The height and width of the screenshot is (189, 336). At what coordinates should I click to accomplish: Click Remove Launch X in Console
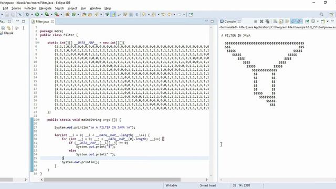pyautogui.click(x=261, y=22)
